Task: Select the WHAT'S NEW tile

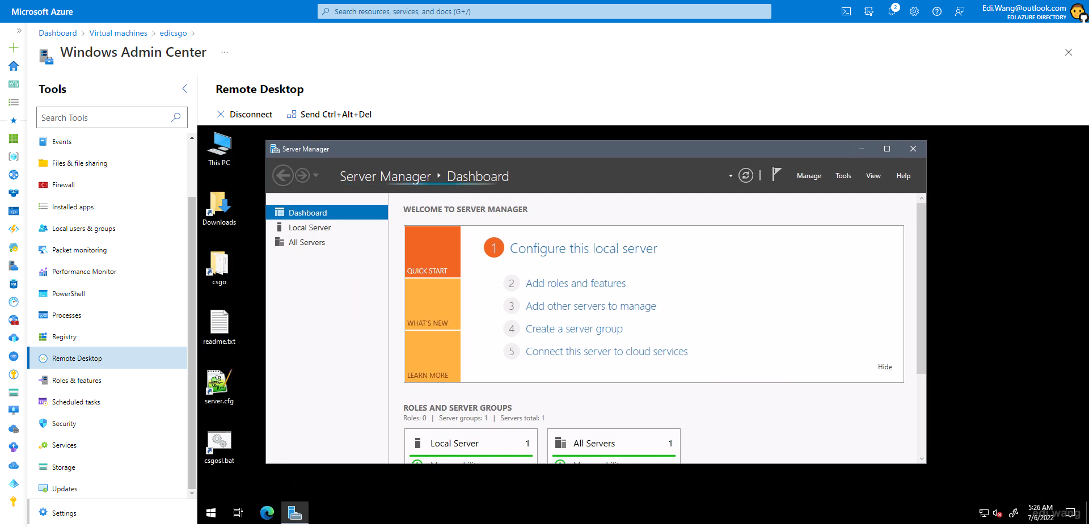Action: [x=432, y=304]
